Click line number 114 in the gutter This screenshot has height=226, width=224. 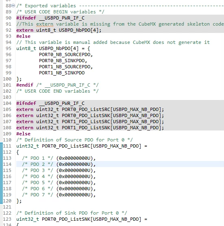7,164
